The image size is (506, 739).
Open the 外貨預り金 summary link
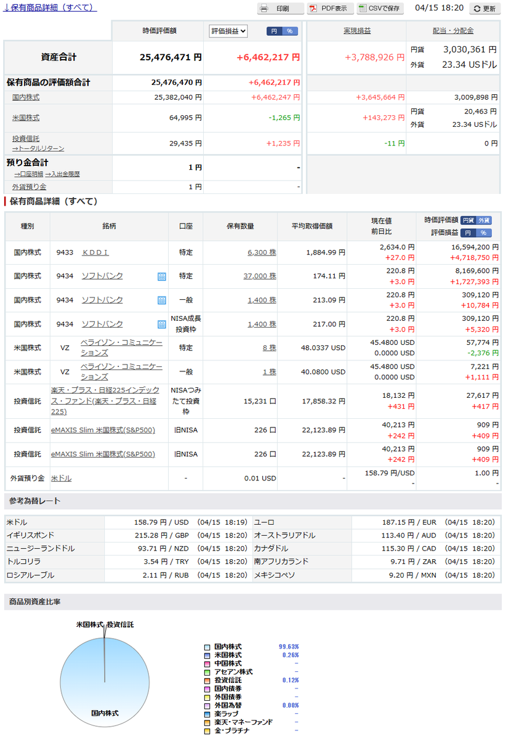point(29,187)
